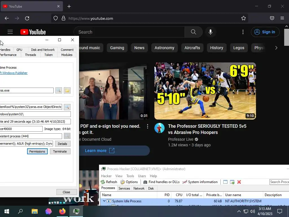Go back using browser back arrow
Screen dimensions: 289x217
click(7, 18)
